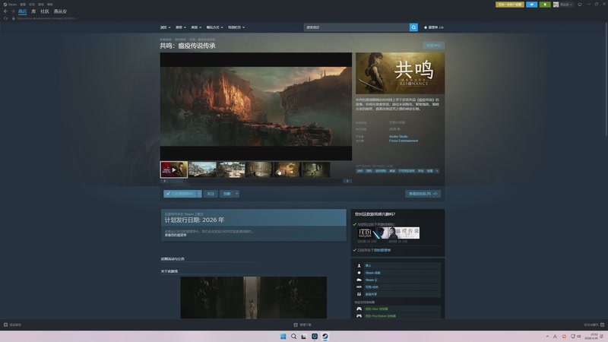Viewport: 608px width, 342px height.
Task: Open the Focus Entertainment publisher link
Action: [x=404, y=141]
